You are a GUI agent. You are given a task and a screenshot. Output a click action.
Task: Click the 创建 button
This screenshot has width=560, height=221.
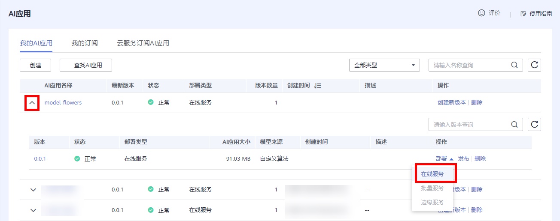point(36,65)
